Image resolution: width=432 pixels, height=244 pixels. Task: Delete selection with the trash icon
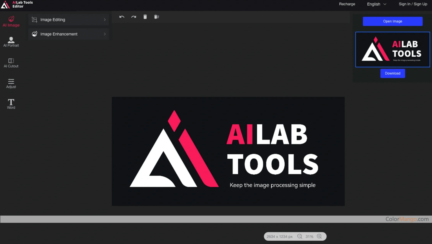145,17
